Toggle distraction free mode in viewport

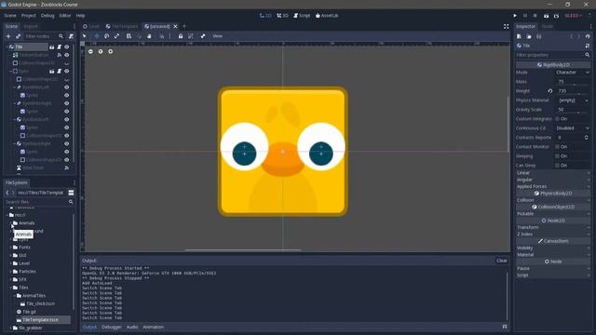pyautogui.click(x=506, y=26)
